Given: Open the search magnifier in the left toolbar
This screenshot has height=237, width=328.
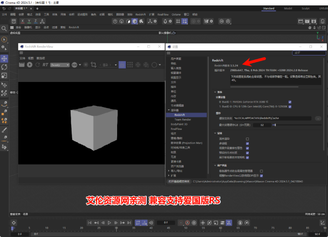Looking at the screenshot, I should pyautogui.click(x=4, y=28).
